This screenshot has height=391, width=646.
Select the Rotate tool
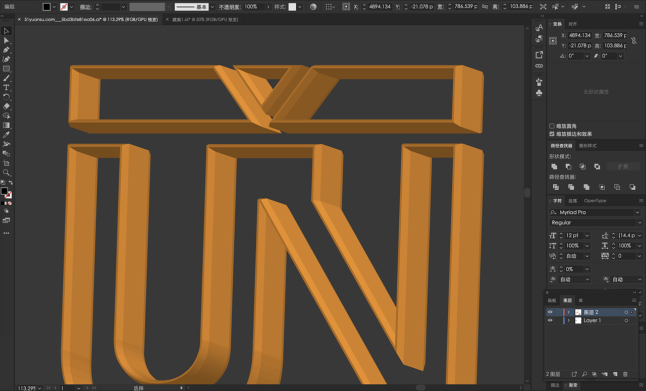click(x=7, y=97)
